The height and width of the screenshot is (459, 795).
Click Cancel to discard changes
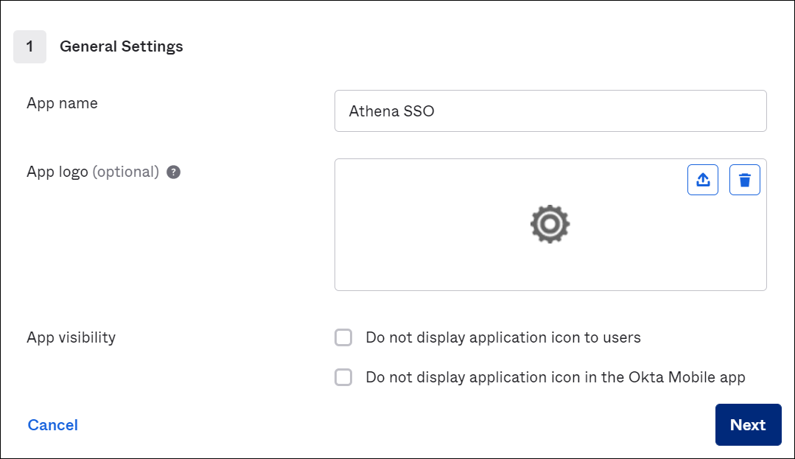point(52,424)
